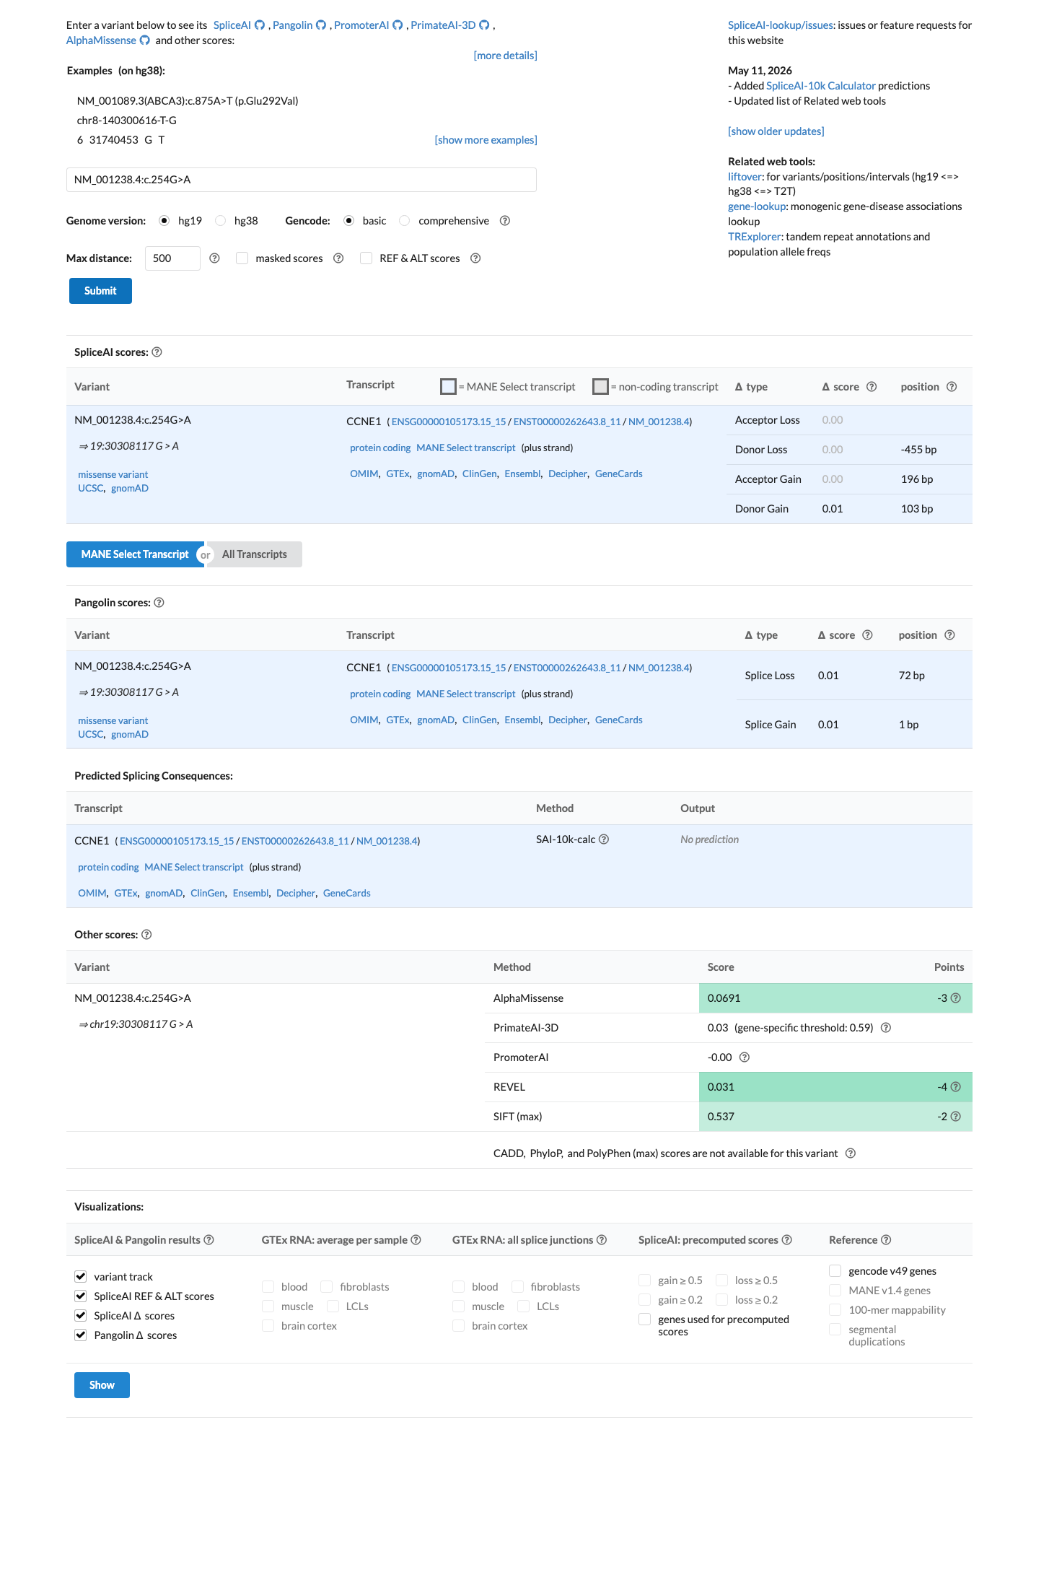Click help icon beside Pangolin position header
This screenshot has width=1049, height=1588.
[949, 635]
